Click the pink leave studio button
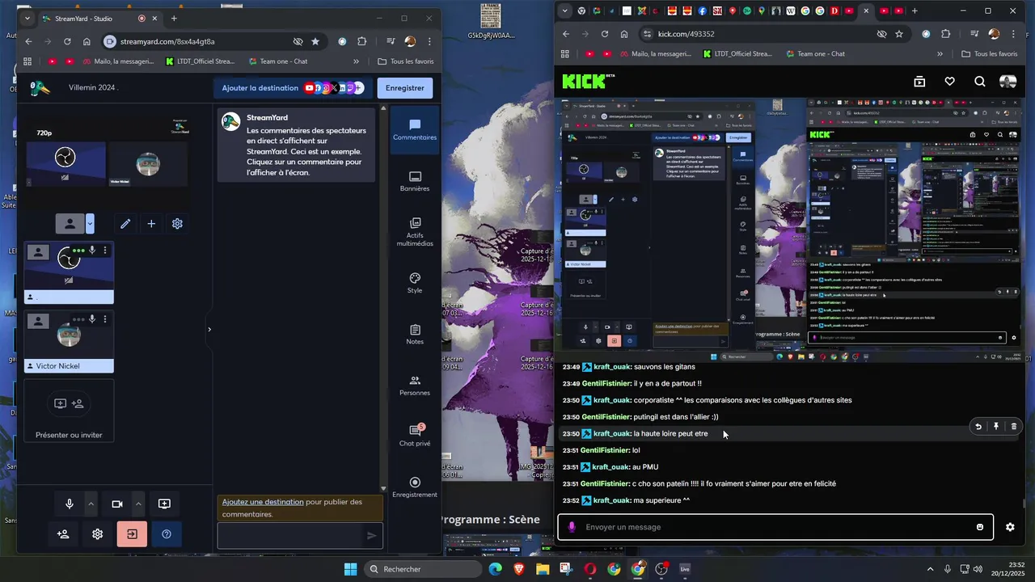This screenshot has height=582, width=1035. [x=132, y=534]
